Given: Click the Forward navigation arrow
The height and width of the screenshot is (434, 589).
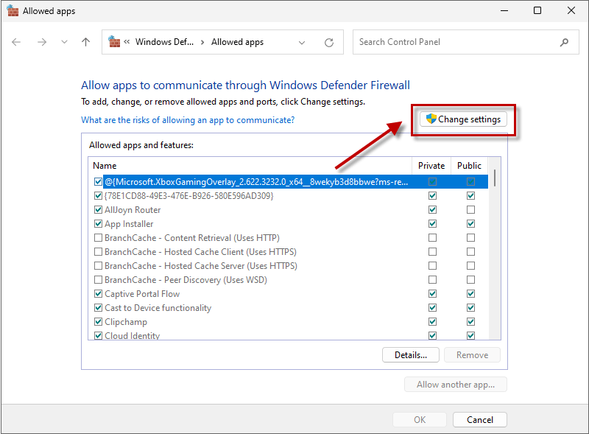Looking at the screenshot, I should point(42,42).
